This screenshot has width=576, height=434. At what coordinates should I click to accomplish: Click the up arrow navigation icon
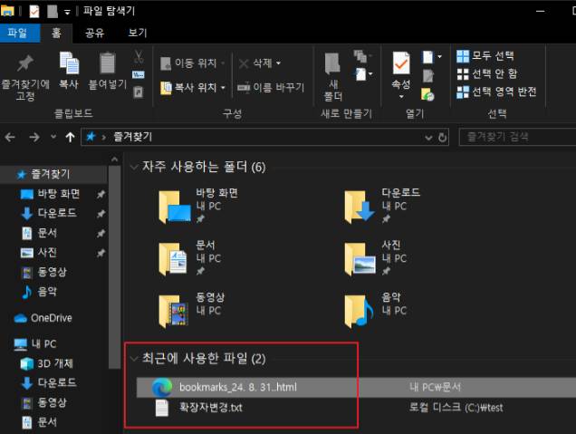coord(70,138)
